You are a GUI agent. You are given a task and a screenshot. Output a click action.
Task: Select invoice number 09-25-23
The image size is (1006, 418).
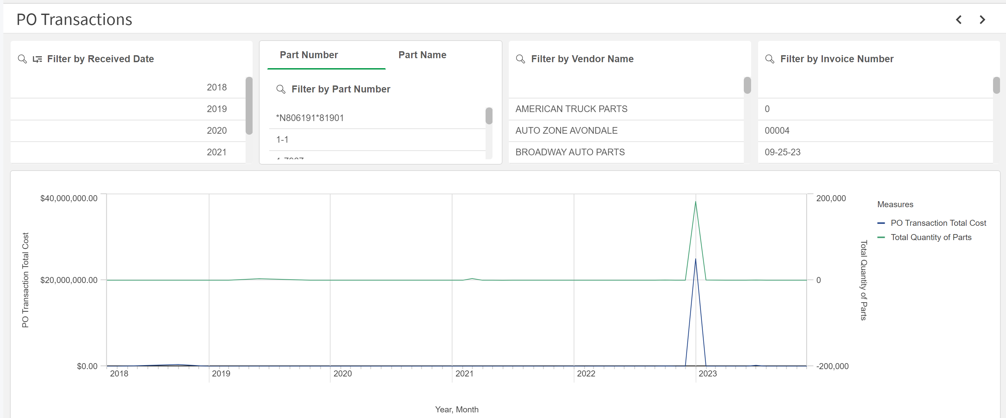(x=782, y=152)
